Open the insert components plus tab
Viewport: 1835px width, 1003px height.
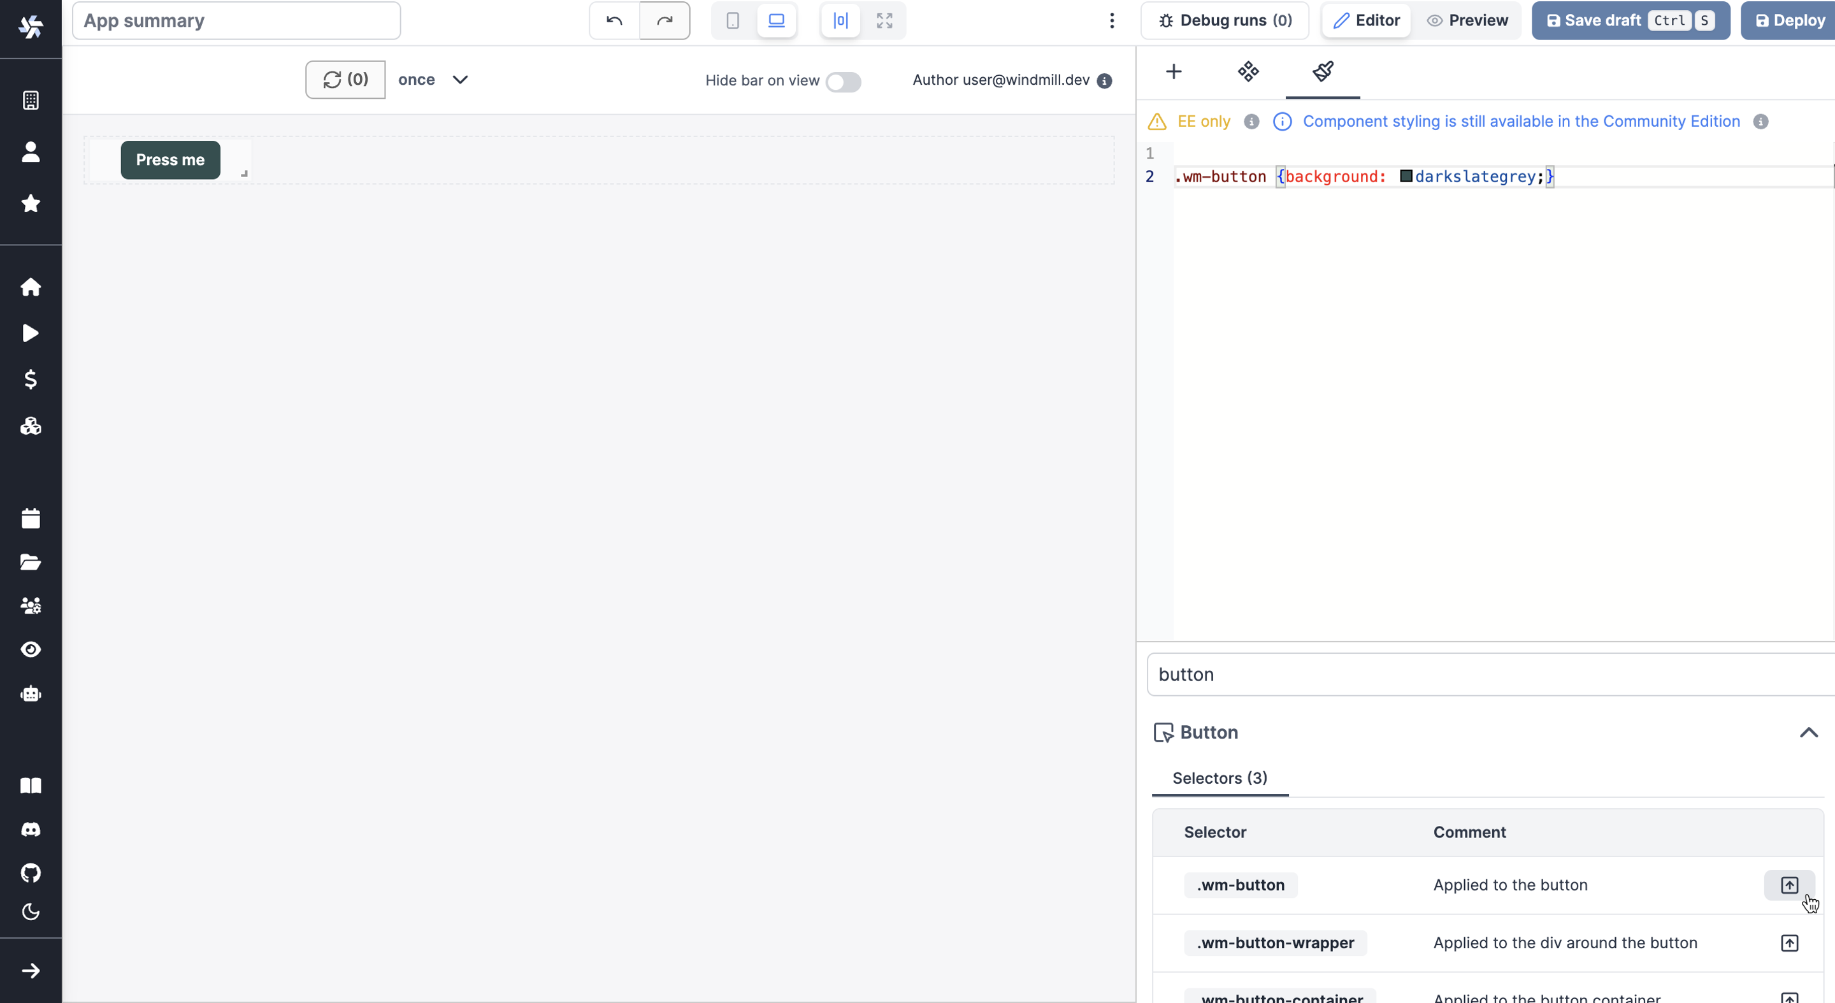tap(1173, 71)
